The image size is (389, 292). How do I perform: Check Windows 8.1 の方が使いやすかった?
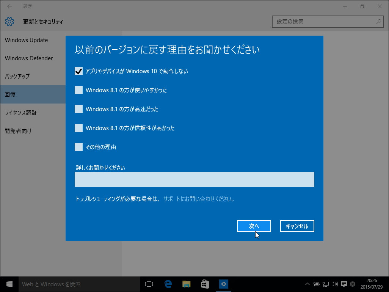pos(78,90)
